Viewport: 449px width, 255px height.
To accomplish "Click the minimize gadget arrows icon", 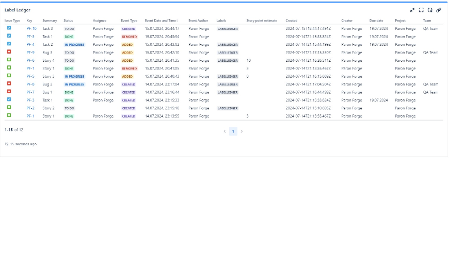I will [412, 10].
